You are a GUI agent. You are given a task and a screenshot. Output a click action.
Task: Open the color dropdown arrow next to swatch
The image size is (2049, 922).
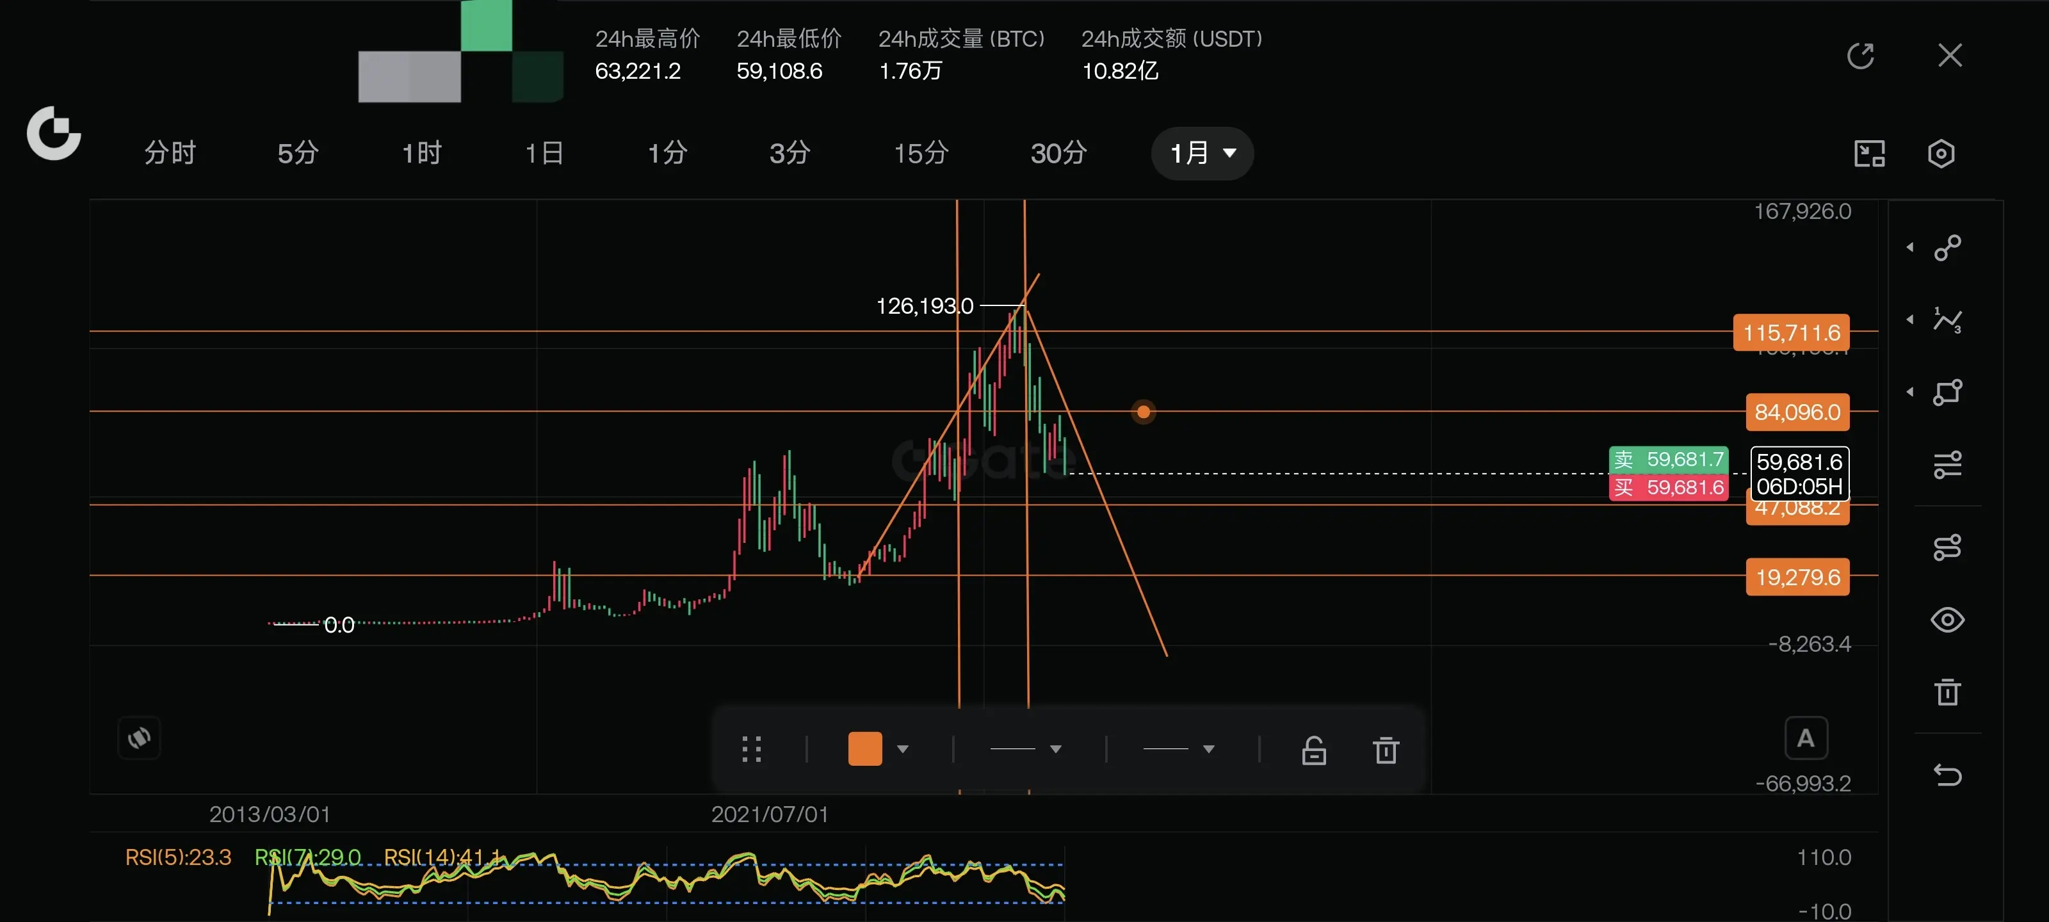tap(903, 749)
